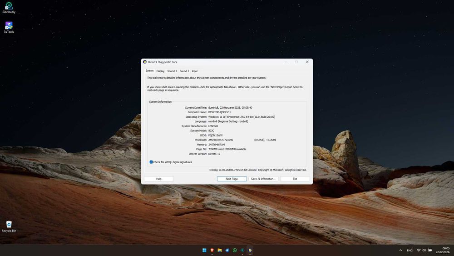The image size is (454, 256).
Task: Click the computer name DESKTOP-QDDLS31
Action: pos(219,112)
